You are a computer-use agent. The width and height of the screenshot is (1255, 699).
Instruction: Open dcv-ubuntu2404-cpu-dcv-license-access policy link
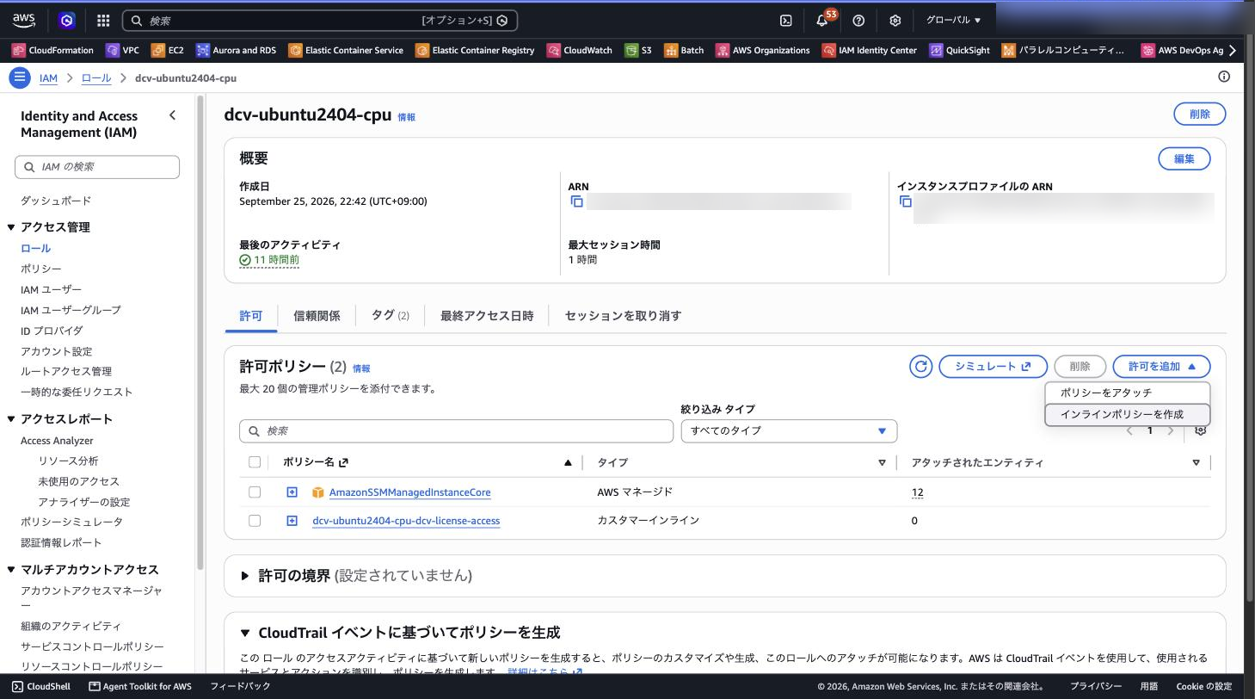click(x=406, y=521)
